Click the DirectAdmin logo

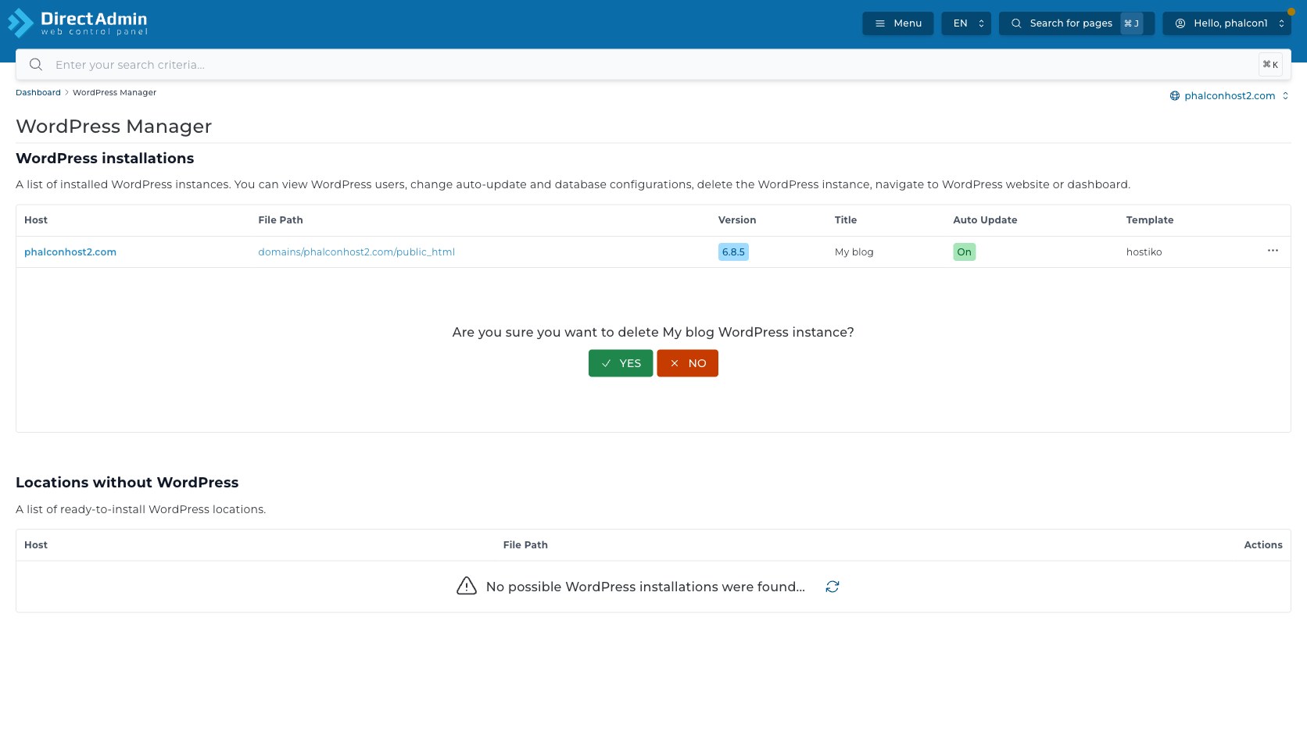[77, 23]
